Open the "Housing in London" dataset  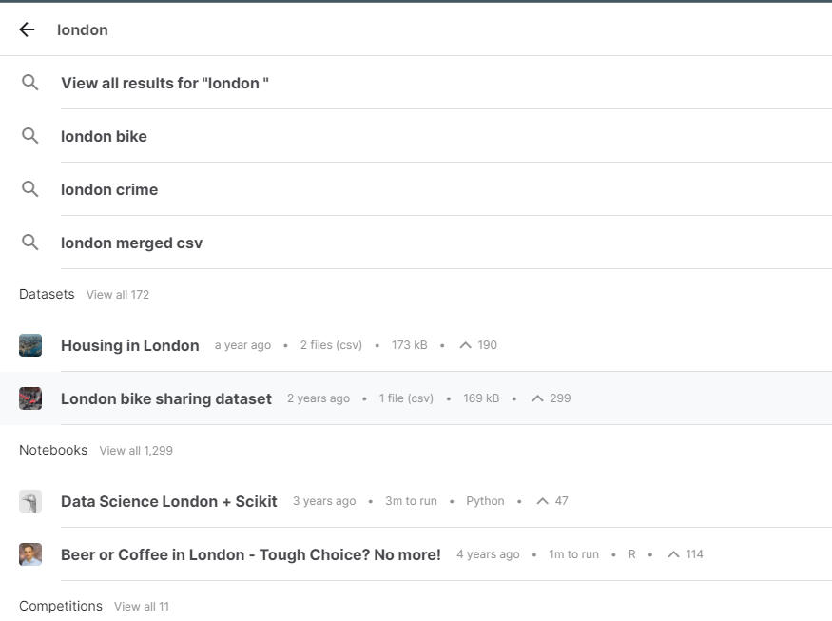pos(129,344)
